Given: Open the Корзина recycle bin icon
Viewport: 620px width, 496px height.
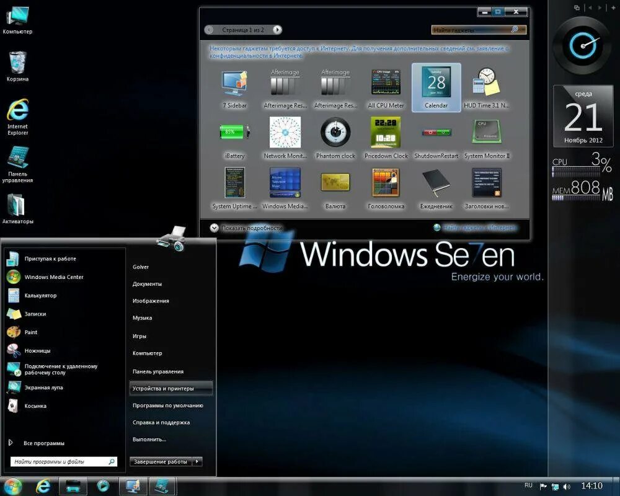Looking at the screenshot, I should (x=17, y=66).
